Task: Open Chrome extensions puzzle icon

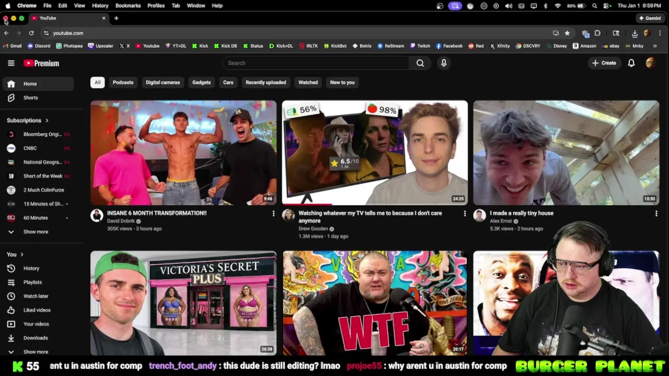Action: [597, 33]
